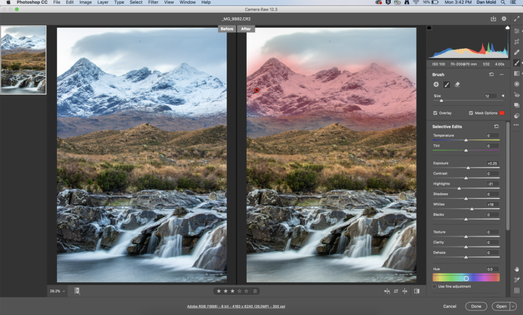The height and width of the screenshot is (315, 523).
Task: Click the mask overlay red color swatch
Action: tap(502, 113)
